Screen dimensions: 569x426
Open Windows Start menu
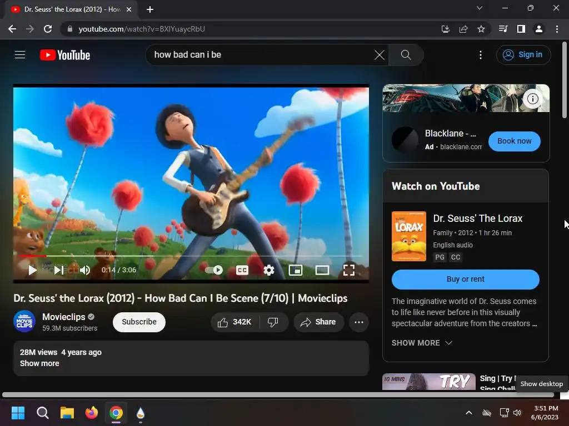click(18, 413)
